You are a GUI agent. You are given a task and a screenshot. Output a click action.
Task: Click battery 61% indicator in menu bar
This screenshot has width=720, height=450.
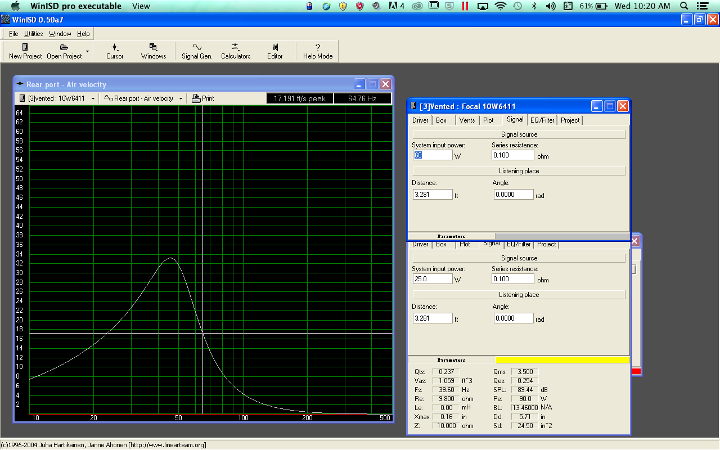[x=593, y=6]
